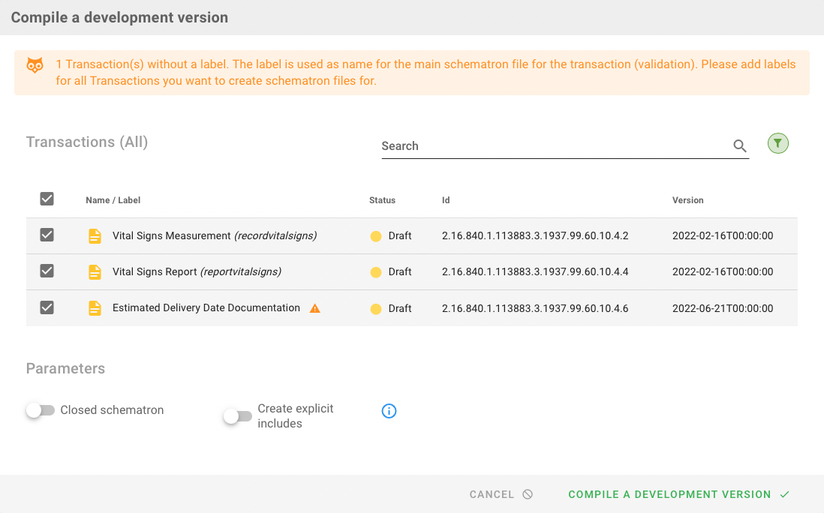The width and height of the screenshot is (824, 513).
Task: Click the green filter icon button
Action: click(778, 143)
